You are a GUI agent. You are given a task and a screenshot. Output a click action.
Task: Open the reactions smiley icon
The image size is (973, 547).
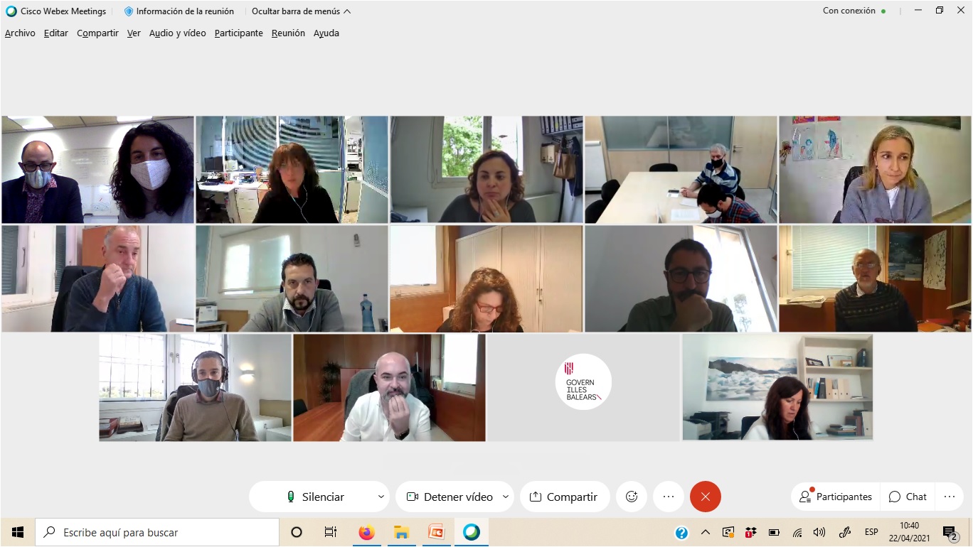632,497
